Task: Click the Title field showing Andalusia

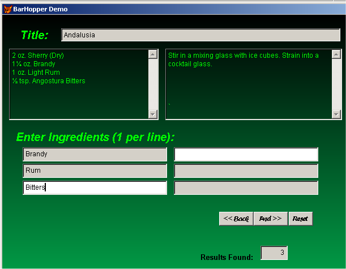Action: [x=200, y=35]
